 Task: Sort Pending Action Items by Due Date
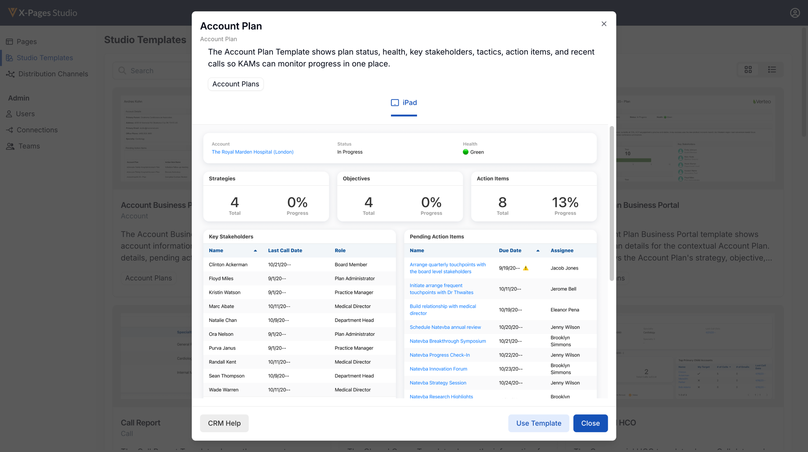click(x=510, y=251)
